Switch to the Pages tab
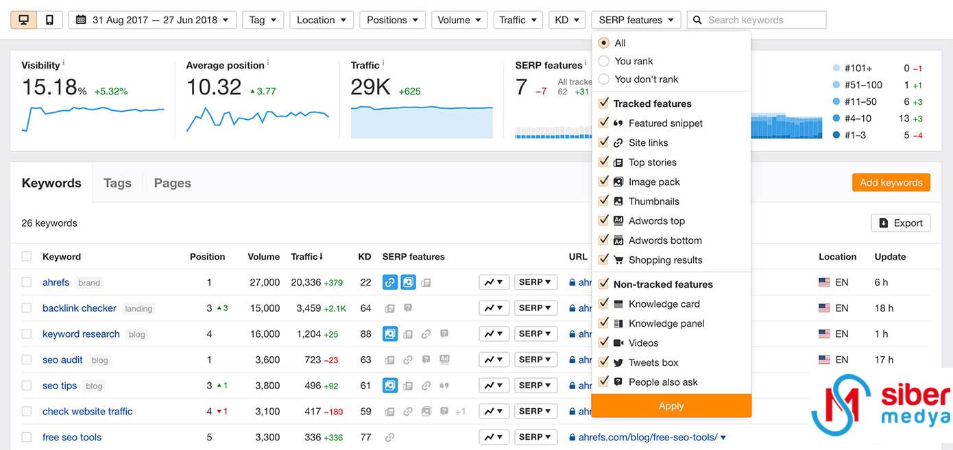 pyautogui.click(x=173, y=183)
